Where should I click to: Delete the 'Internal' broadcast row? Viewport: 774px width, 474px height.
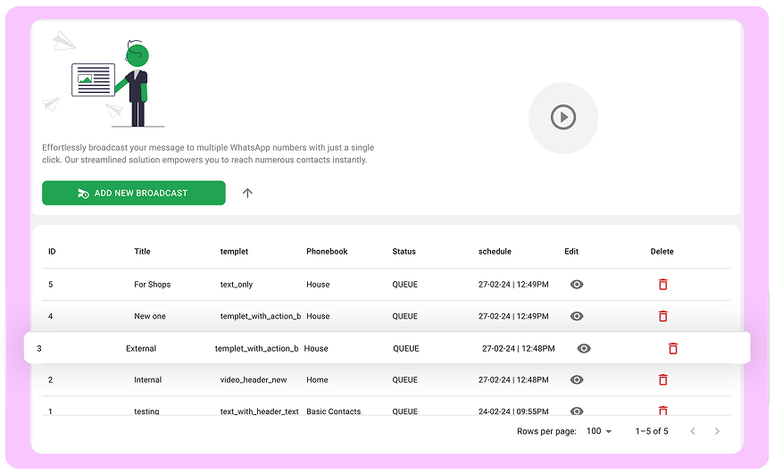click(x=662, y=379)
